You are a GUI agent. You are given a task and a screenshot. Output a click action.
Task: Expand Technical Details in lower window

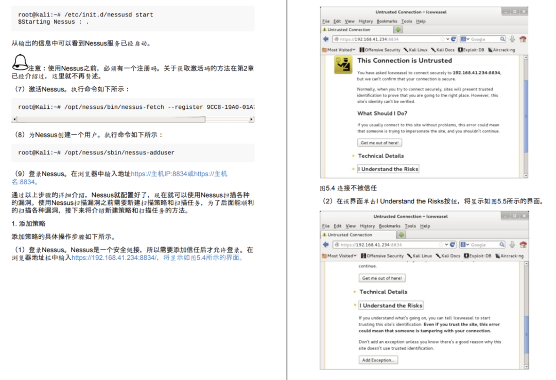point(384,292)
